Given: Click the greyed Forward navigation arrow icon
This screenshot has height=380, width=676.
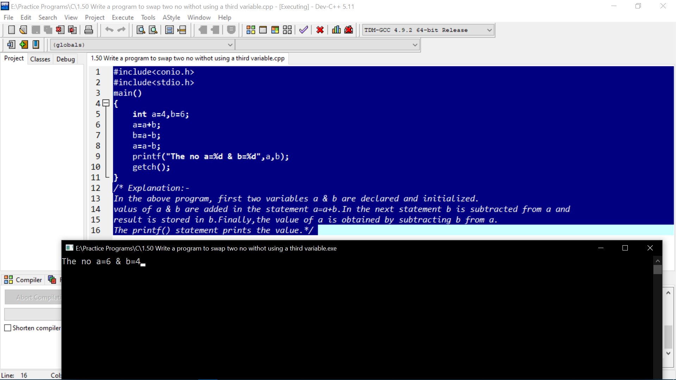Looking at the screenshot, I should [215, 30].
